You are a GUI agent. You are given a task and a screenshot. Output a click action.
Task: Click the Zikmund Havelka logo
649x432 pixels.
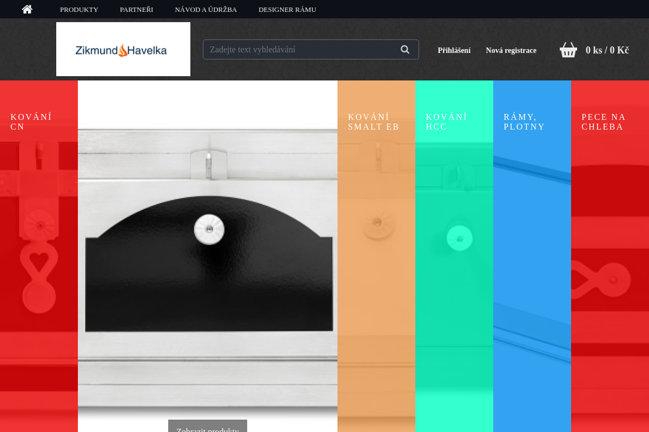click(123, 49)
